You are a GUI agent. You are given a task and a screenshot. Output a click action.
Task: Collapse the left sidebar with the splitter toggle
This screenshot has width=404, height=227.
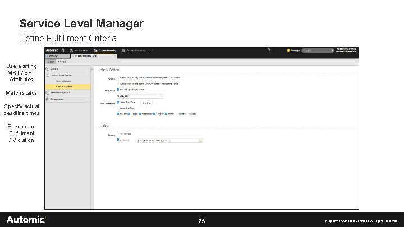[92, 69]
